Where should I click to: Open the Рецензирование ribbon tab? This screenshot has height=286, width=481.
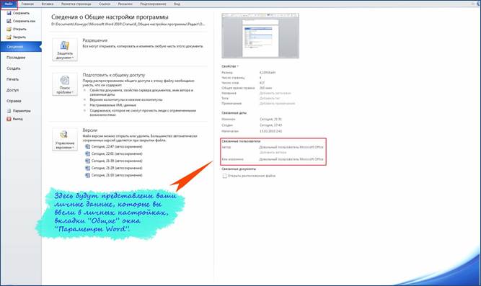point(153,4)
